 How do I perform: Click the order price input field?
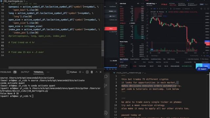click(111, 11)
